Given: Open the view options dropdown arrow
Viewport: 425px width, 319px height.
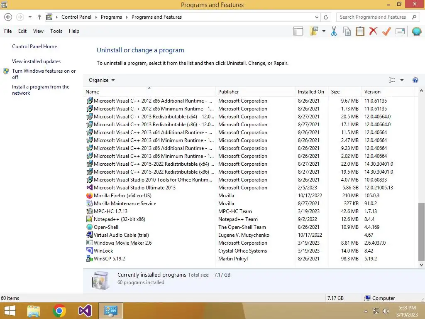Looking at the screenshot, I should (x=402, y=80).
